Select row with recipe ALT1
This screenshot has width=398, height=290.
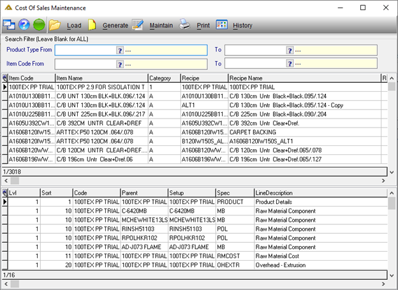click(x=195, y=105)
